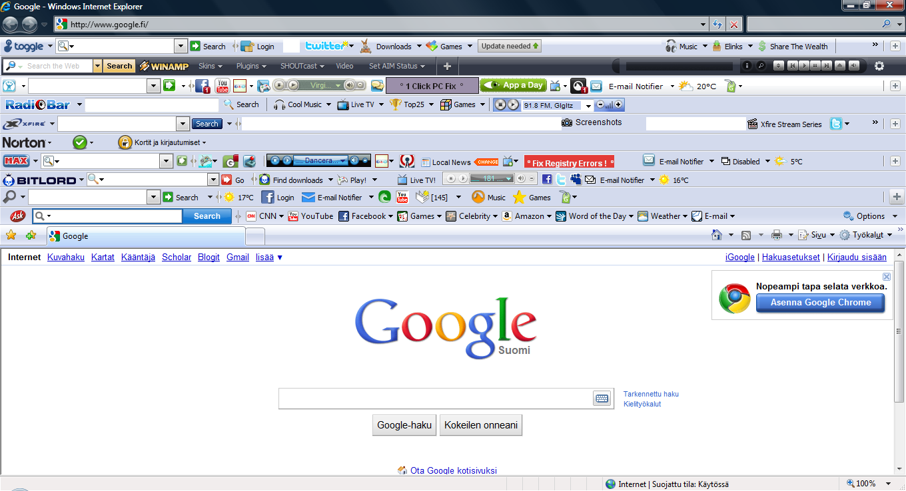Open the Winamp Skins menu
Image resolution: width=906 pixels, height=491 pixels.
[210, 66]
